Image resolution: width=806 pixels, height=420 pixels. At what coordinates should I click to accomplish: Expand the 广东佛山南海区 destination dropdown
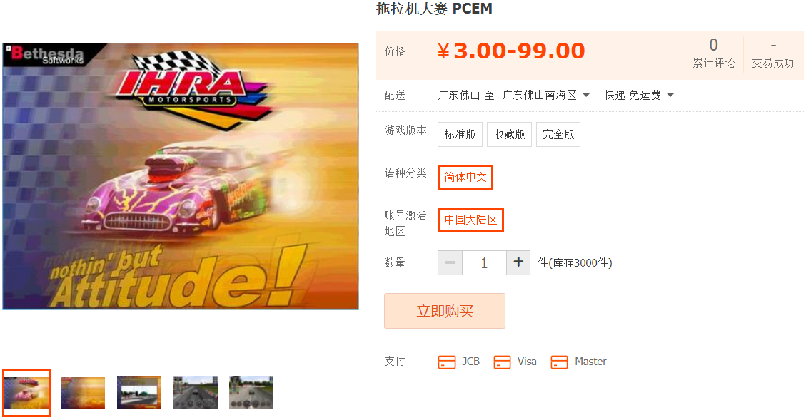click(545, 96)
